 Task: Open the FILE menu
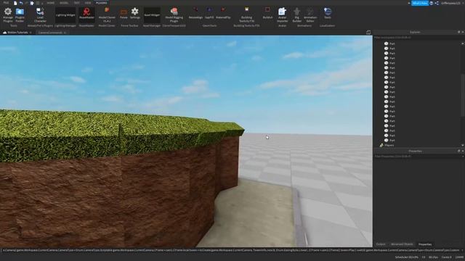[6, 3]
